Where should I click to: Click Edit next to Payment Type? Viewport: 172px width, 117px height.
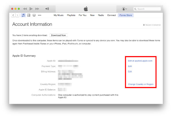(x=130, y=66)
